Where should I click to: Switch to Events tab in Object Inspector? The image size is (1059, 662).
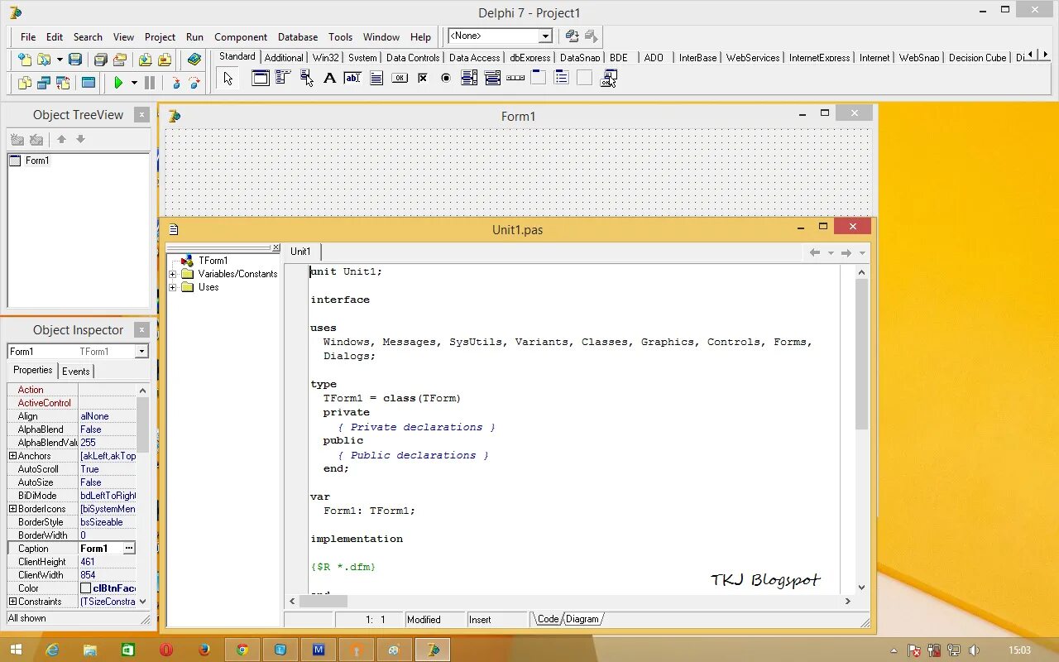[x=76, y=372]
